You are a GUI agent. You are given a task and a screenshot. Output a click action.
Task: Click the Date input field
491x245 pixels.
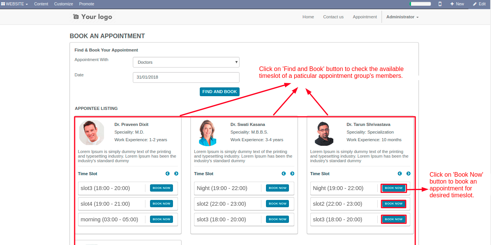point(186,77)
